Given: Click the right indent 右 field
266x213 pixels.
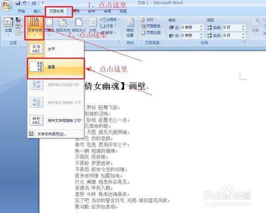Looking at the screenshot, I should (x=190, y=35).
